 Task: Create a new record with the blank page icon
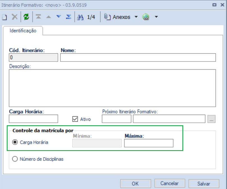(4, 17)
